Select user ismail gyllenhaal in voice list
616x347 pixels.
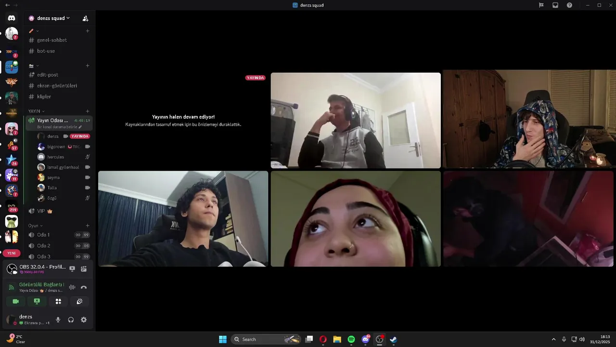[64, 167]
